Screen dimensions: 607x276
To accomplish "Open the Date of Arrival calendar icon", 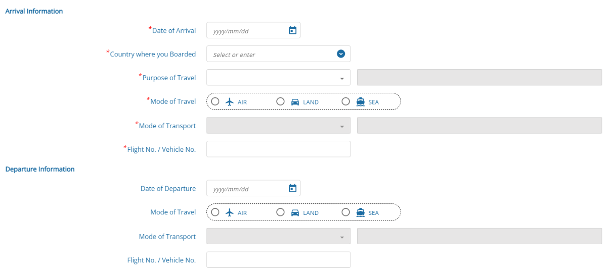I will (x=292, y=30).
